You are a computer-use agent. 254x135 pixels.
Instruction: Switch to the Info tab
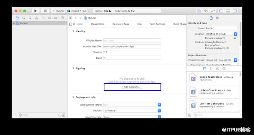click(139, 24)
